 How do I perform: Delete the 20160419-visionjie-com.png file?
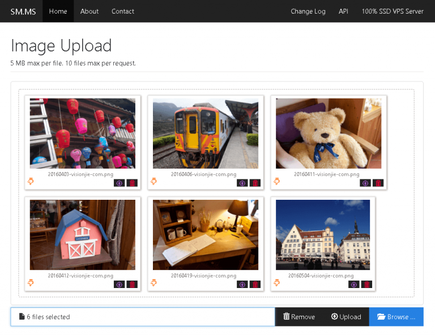(255, 284)
